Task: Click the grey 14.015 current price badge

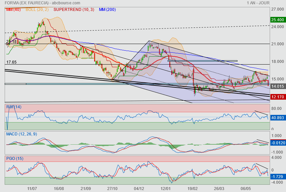Action: [x=277, y=86]
